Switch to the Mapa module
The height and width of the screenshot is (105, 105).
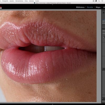tap(98, 7)
